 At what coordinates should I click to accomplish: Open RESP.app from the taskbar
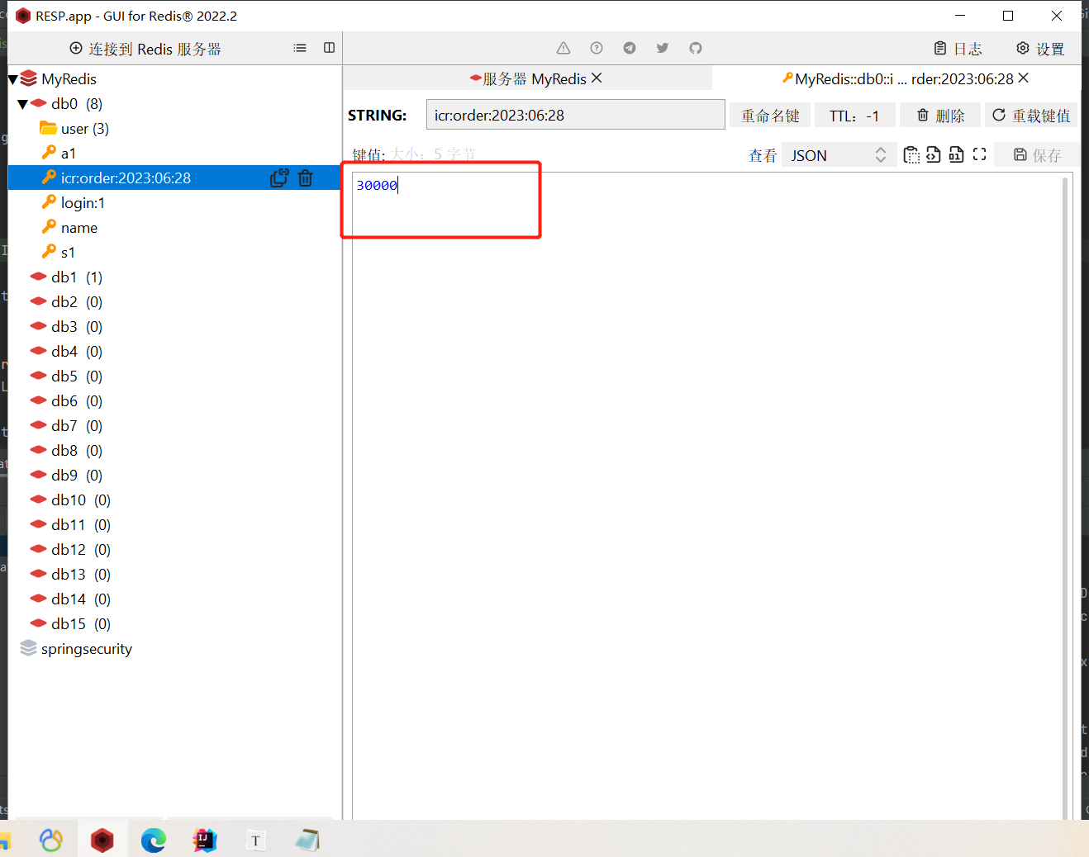[x=102, y=840]
